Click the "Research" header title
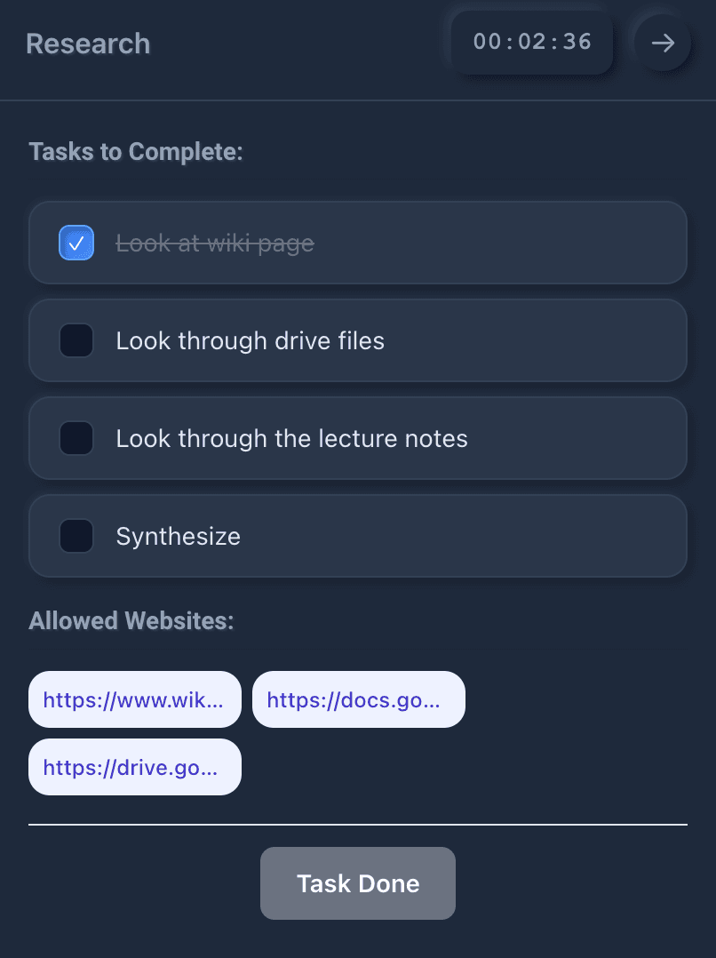The width and height of the screenshot is (716, 958). tap(88, 44)
